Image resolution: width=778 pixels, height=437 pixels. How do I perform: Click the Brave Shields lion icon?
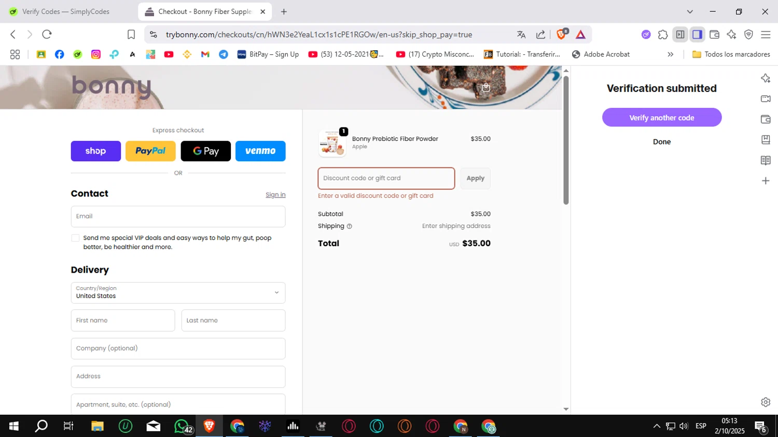561,34
